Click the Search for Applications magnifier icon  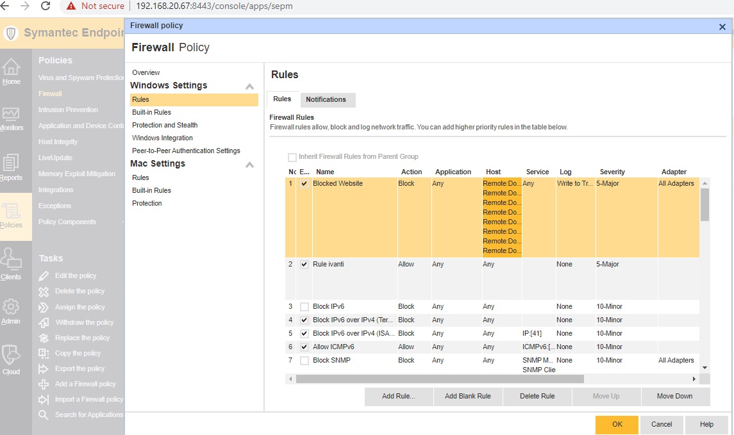pos(44,415)
